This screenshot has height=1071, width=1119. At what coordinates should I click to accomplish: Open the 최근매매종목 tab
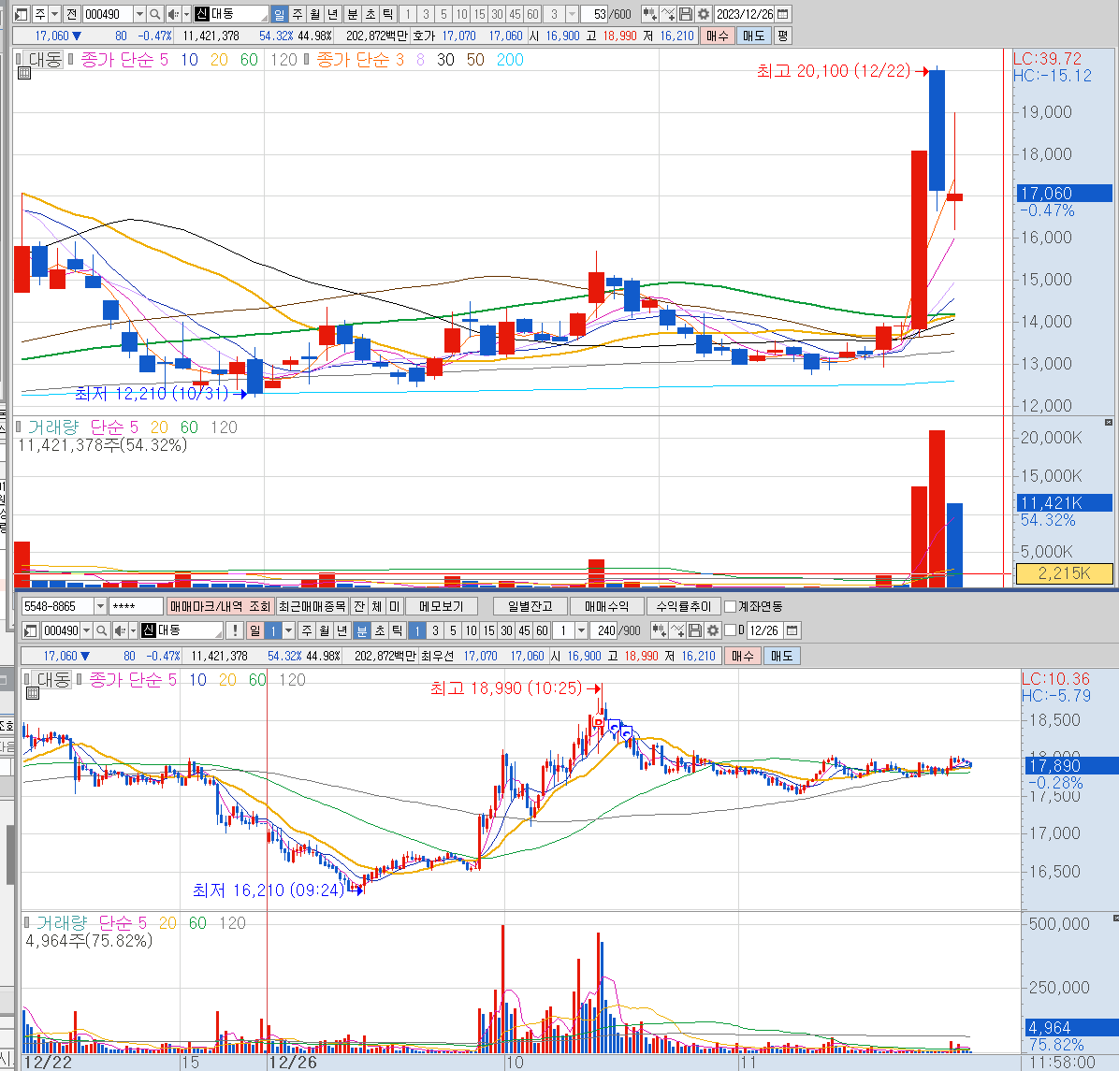click(x=312, y=606)
